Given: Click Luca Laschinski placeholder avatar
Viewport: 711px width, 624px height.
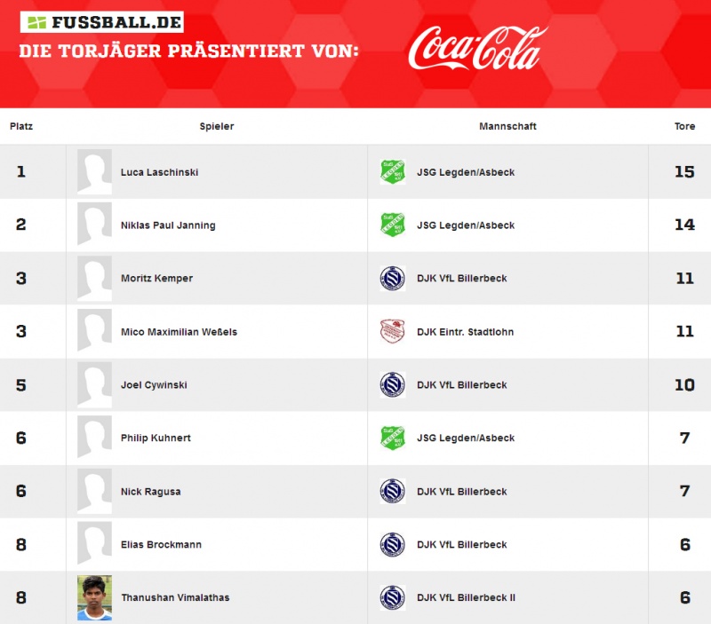Looking at the screenshot, I should (94, 172).
